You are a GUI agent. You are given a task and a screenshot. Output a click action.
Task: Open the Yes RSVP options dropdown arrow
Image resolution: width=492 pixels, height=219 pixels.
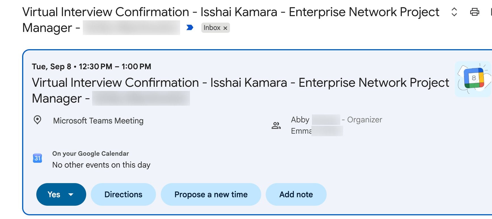tap(71, 194)
